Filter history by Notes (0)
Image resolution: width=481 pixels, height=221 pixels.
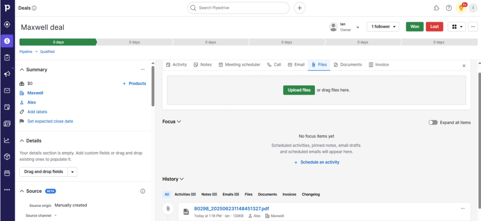click(209, 194)
